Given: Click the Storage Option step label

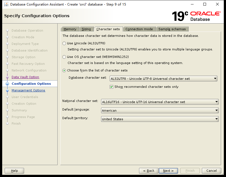Looking at the screenshot, I should (x=24, y=57).
